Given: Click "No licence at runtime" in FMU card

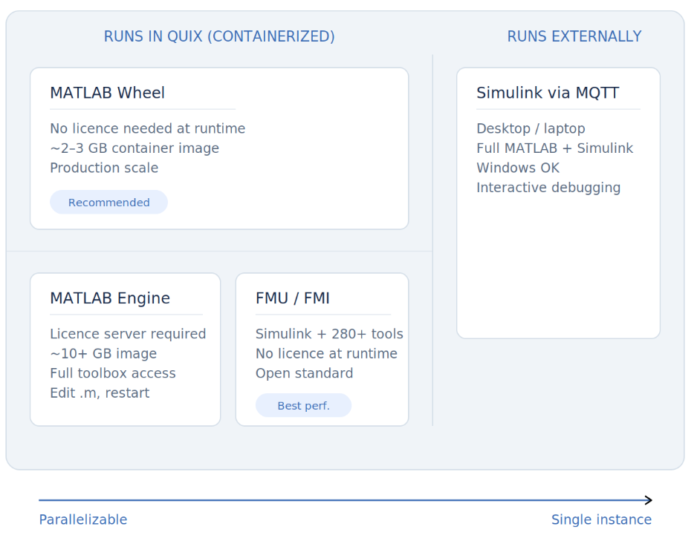Looking at the screenshot, I should click(326, 353).
